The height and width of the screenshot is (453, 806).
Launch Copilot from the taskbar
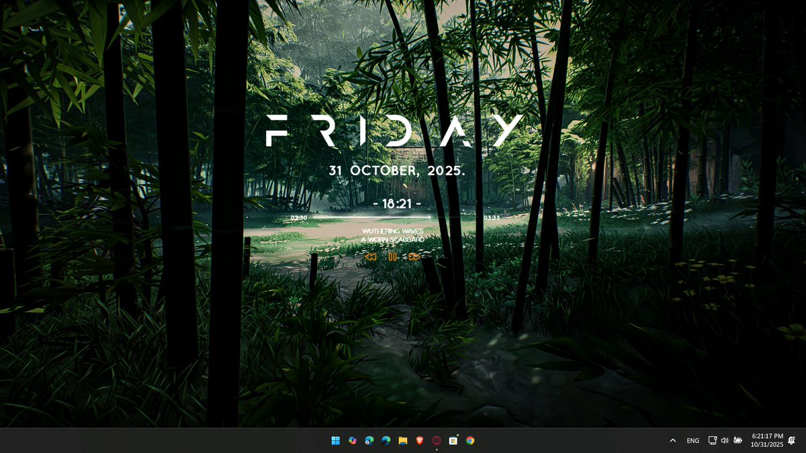(x=352, y=441)
